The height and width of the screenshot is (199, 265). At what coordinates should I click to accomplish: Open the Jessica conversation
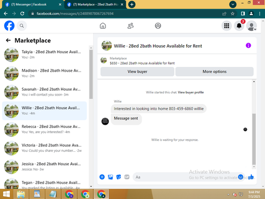click(x=45, y=167)
